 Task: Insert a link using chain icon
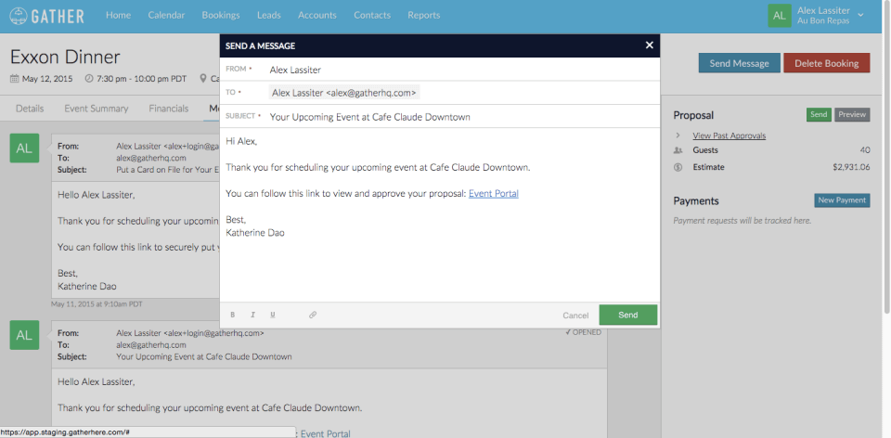(x=313, y=315)
